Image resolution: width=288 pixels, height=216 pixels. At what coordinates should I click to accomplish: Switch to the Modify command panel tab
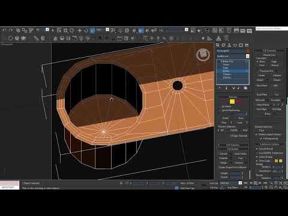click(x=224, y=45)
